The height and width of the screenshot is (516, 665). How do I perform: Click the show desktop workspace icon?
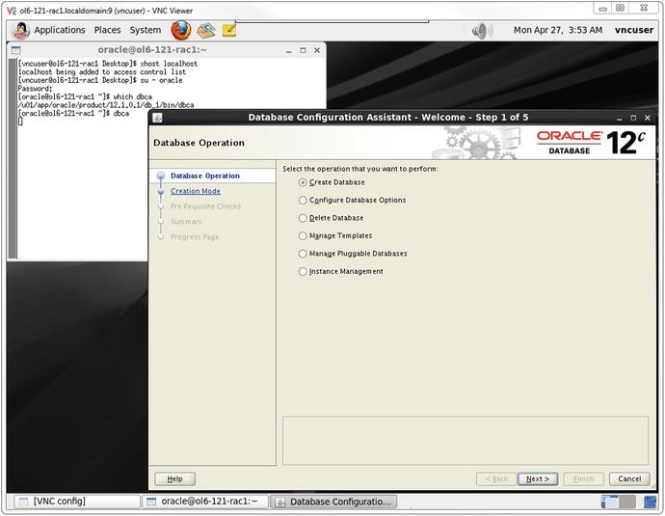[x=649, y=502]
